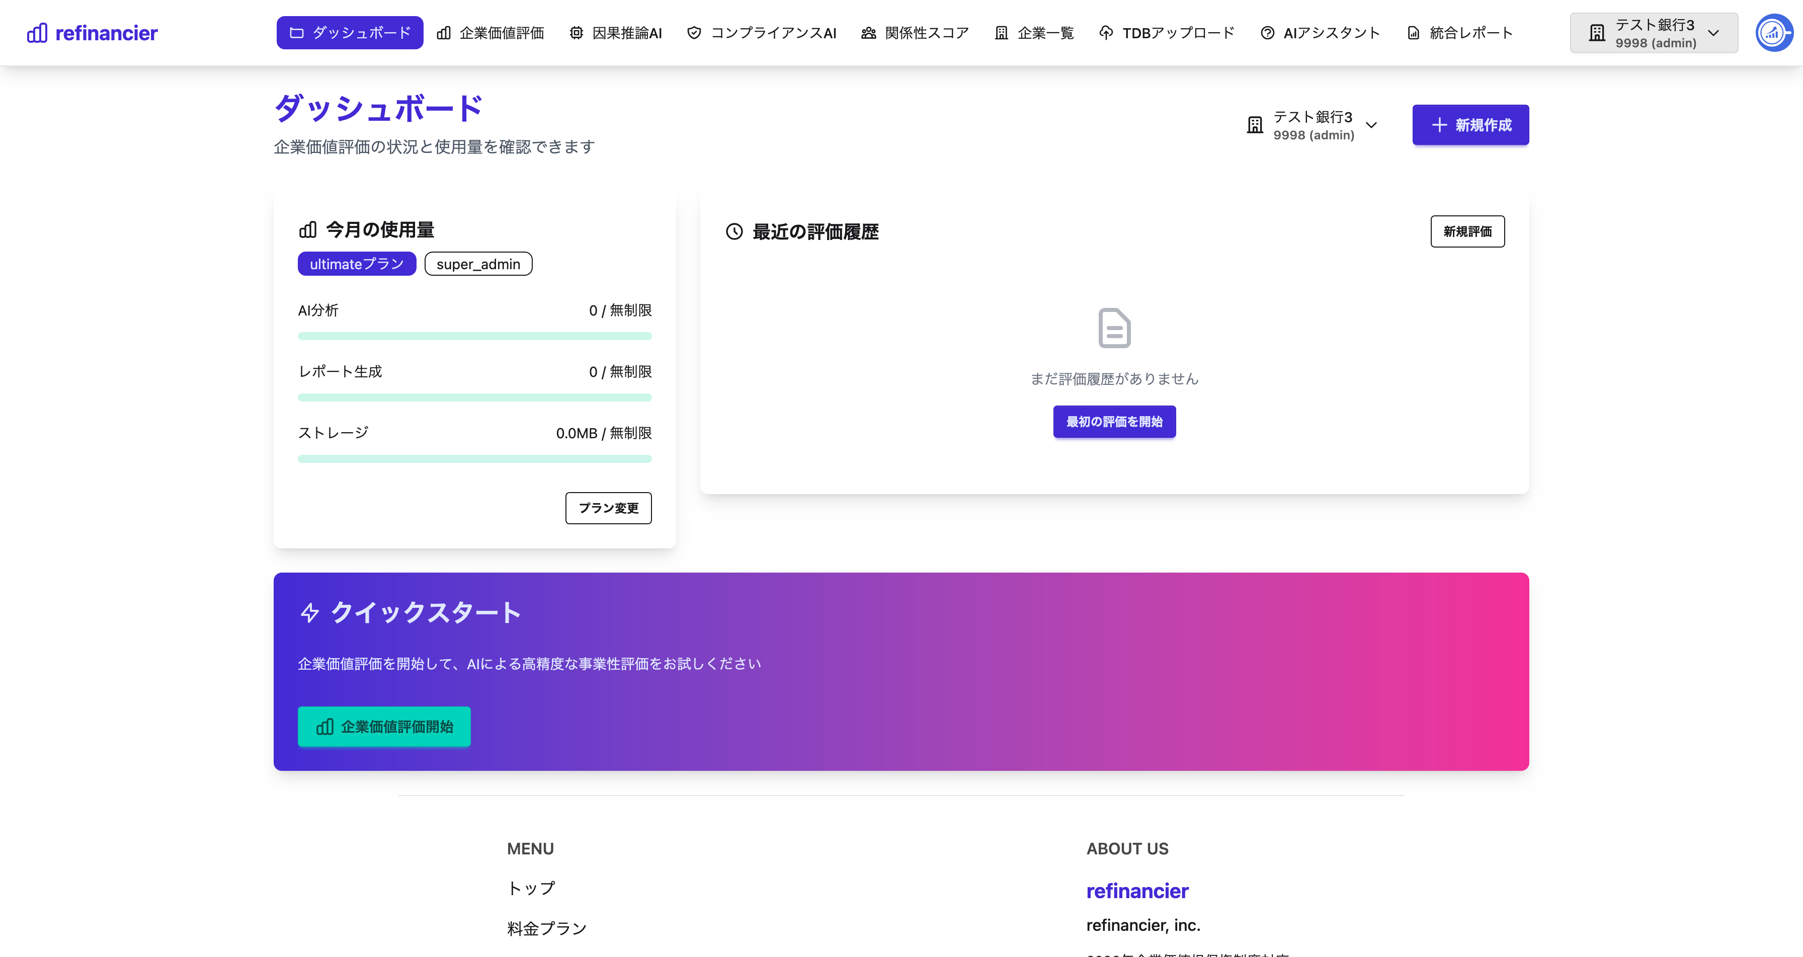1803x957 pixels.
Task: Collapse the bank chooser chevron in the header
Action: pos(1713,33)
